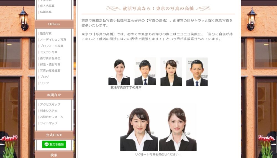Open the 結婚写真 sidebar link
The width and height of the screenshot is (277, 158).
click(x=46, y=12)
